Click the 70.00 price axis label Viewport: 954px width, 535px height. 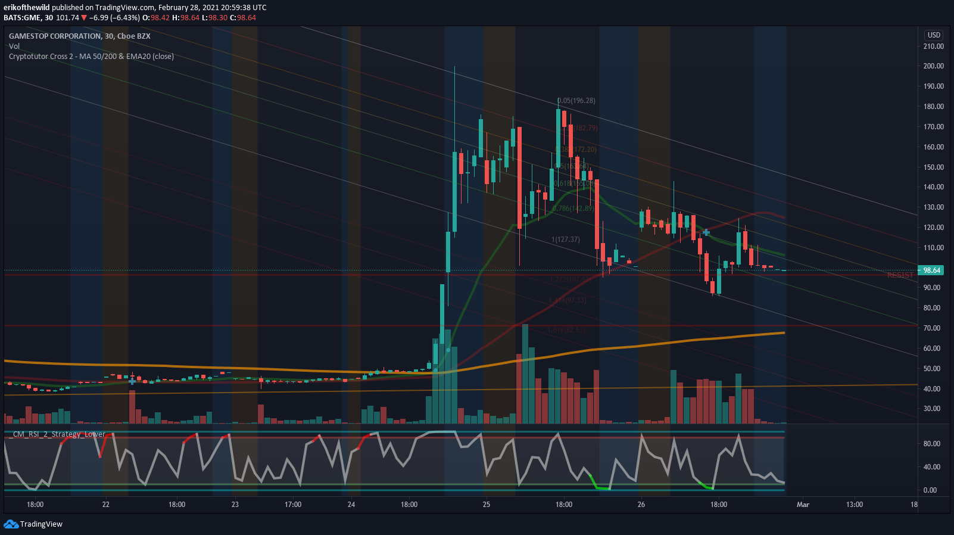coord(932,328)
